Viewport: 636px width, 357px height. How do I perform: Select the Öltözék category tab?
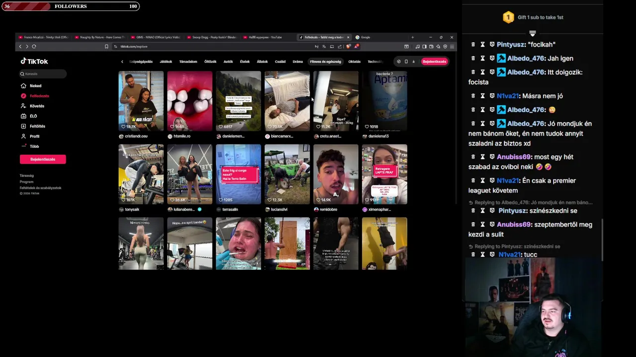click(210, 61)
